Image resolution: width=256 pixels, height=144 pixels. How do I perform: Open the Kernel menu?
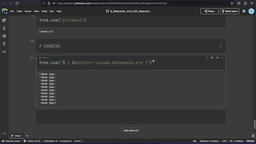coord(28,11)
